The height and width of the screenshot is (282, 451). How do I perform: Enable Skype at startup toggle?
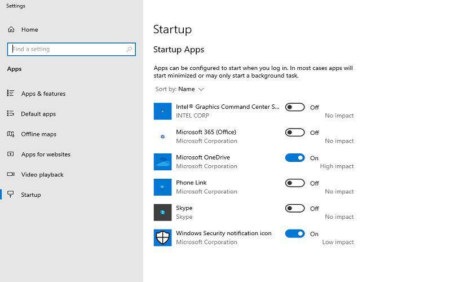click(295, 208)
